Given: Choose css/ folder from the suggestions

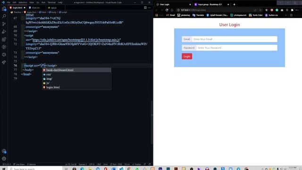Looking at the screenshot, I should pyautogui.click(x=76, y=74).
